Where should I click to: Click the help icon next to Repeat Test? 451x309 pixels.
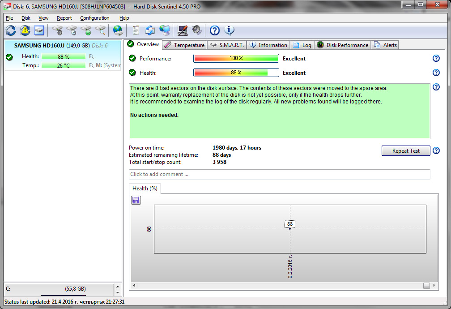tap(436, 150)
